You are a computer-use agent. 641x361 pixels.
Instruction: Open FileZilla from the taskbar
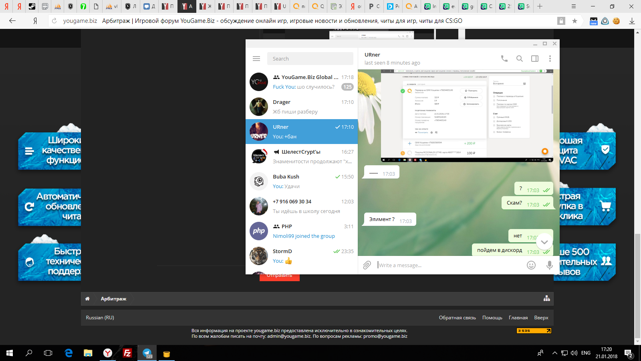[127, 353]
